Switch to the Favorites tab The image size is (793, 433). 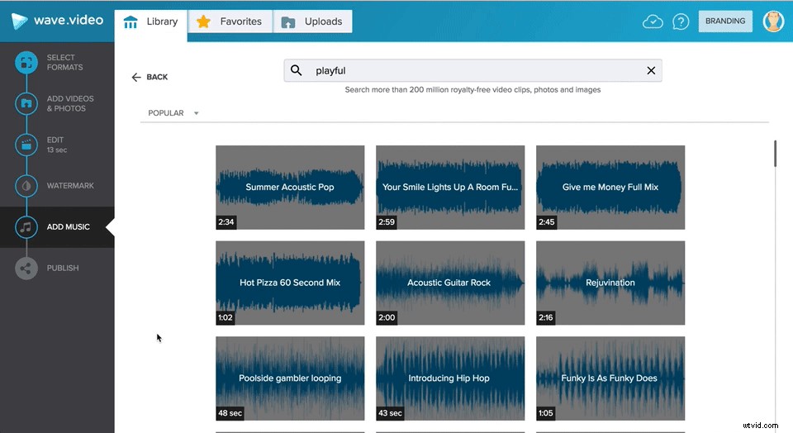pos(230,21)
